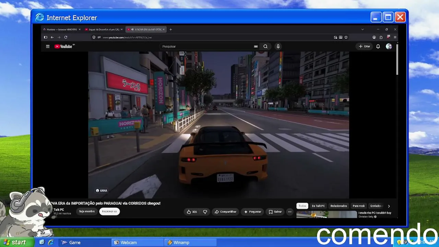
Task: Open the site security shield icon
Action: [94, 37]
